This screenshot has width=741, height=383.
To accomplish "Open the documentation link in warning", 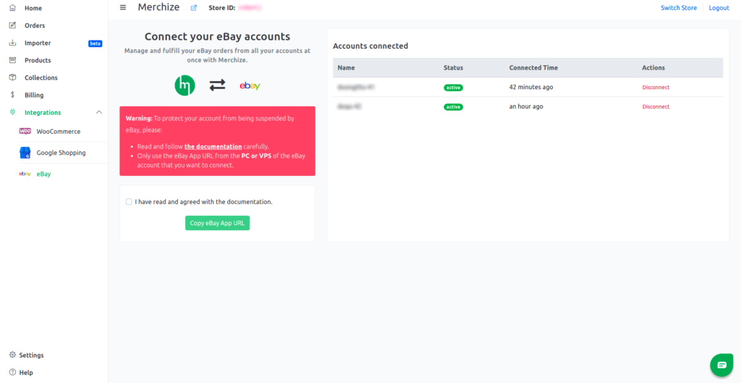I will 213,146.
